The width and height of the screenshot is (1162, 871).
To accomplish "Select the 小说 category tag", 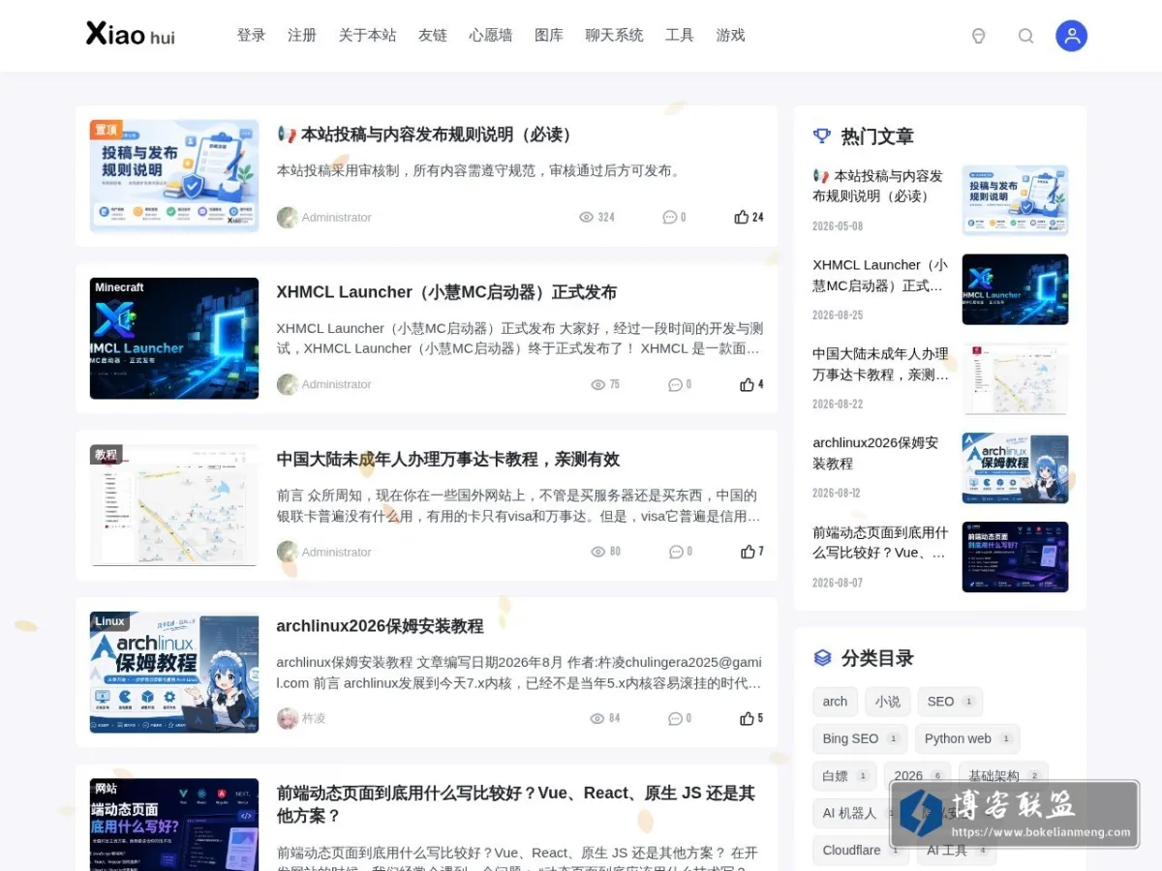I will coord(887,702).
